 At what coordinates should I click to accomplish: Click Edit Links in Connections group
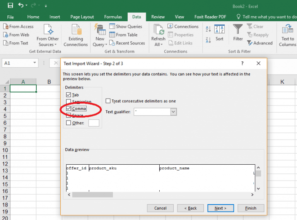pos(181,43)
